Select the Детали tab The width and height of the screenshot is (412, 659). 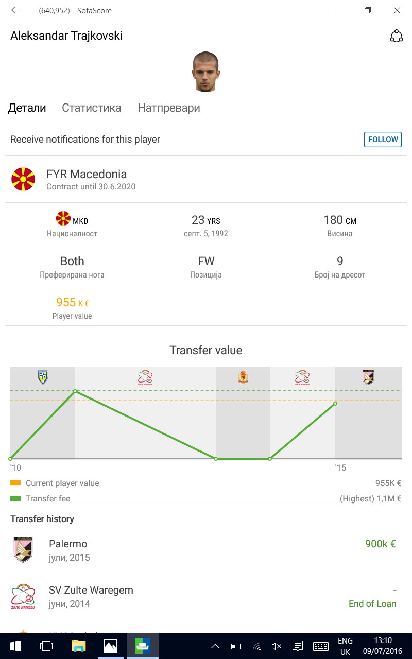[x=28, y=108]
